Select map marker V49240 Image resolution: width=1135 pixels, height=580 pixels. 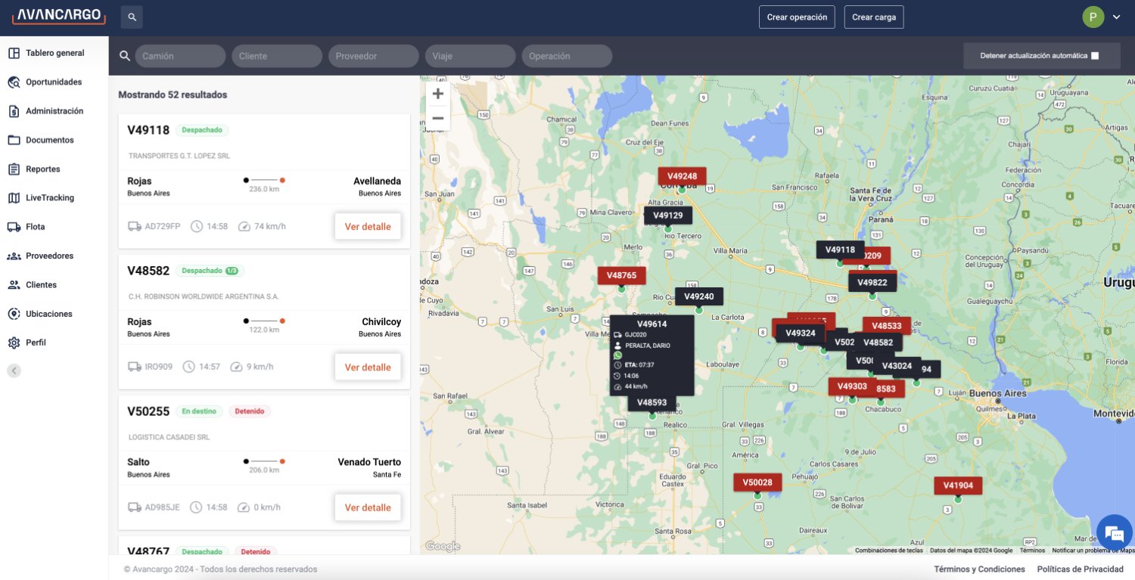coord(699,296)
